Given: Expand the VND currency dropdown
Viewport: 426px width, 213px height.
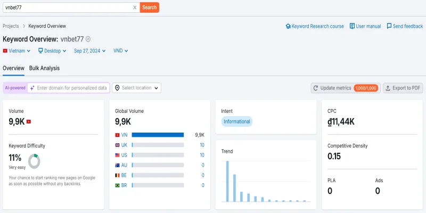Looking at the screenshot, I should (x=121, y=51).
